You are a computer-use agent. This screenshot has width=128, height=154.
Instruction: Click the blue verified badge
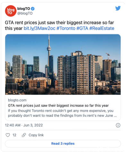tap(33, 9)
